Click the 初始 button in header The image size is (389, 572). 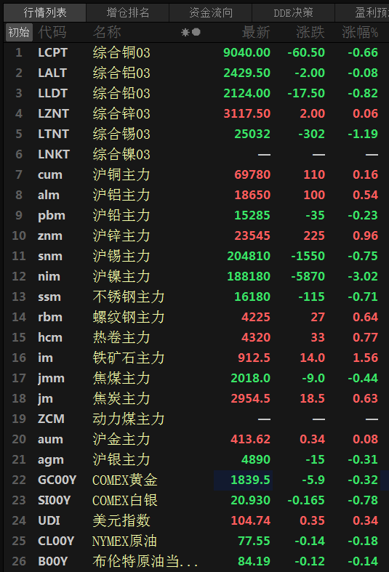(x=19, y=33)
